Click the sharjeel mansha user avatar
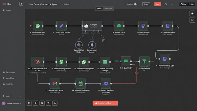 pyautogui.click(x=4, y=103)
